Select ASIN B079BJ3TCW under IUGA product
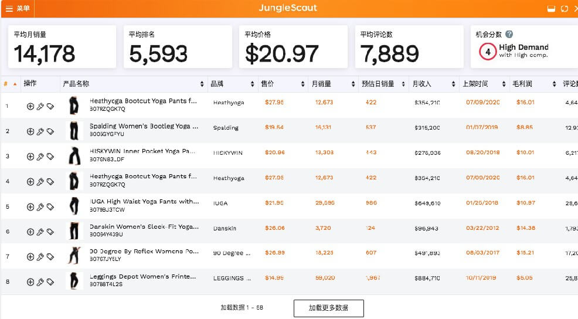 tap(107, 209)
